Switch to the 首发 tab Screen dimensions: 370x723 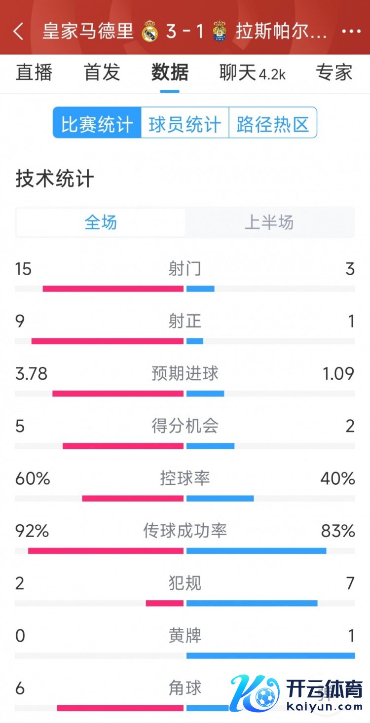tap(102, 72)
